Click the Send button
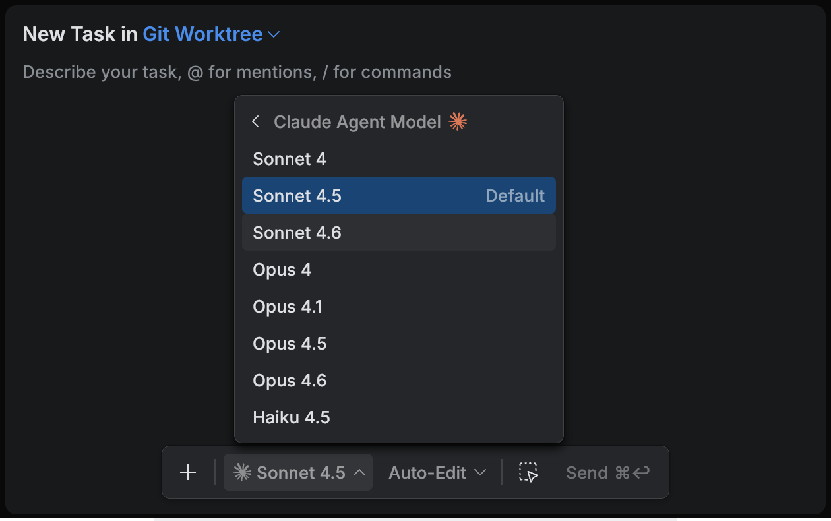The width and height of the screenshot is (831, 521). click(x=586, y=472)
